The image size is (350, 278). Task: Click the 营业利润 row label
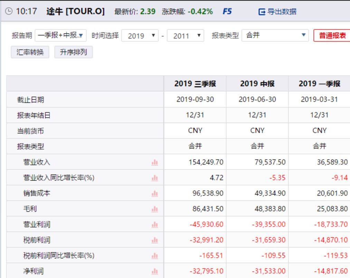tap(37, 224)
